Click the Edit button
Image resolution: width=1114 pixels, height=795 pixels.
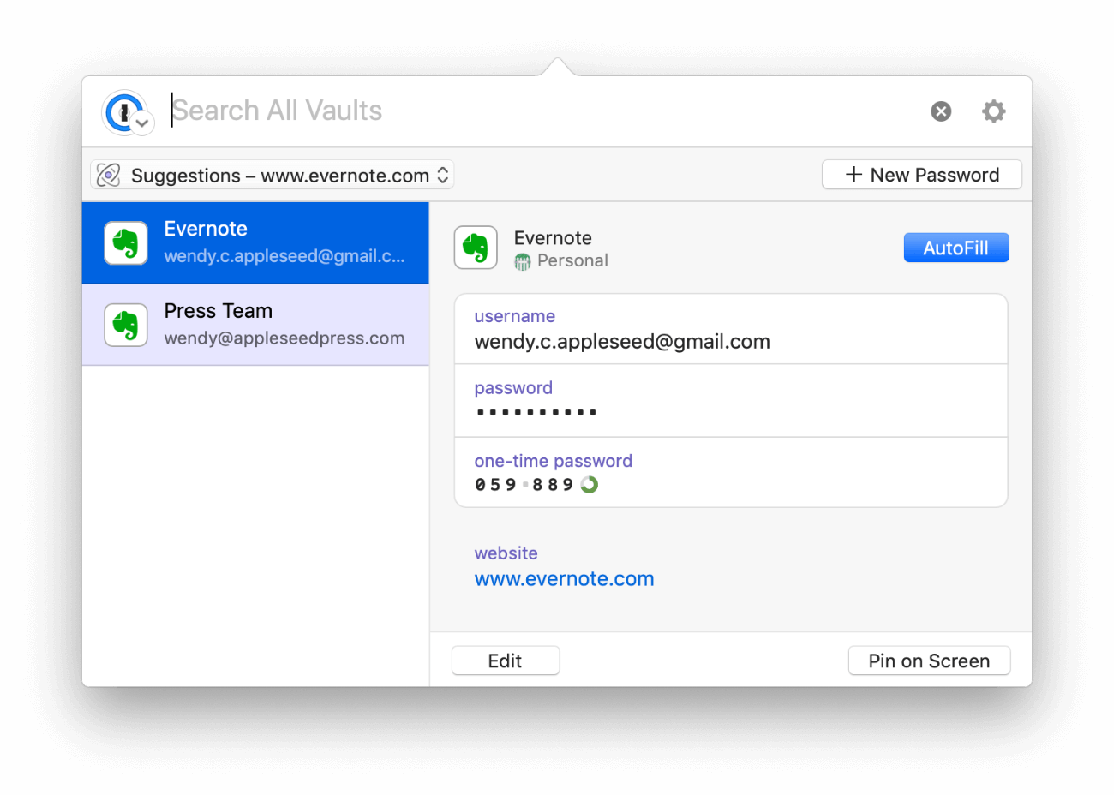click(506, 661)
